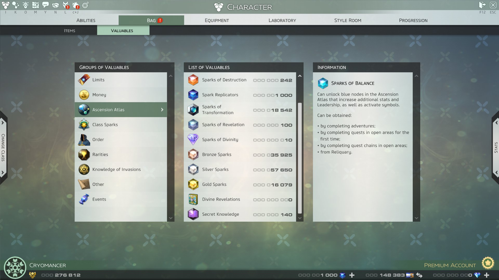Viewport: 499px width, 280px height.
Task: Close the Character window with ESC button
Action: click(x=493, y=5)
